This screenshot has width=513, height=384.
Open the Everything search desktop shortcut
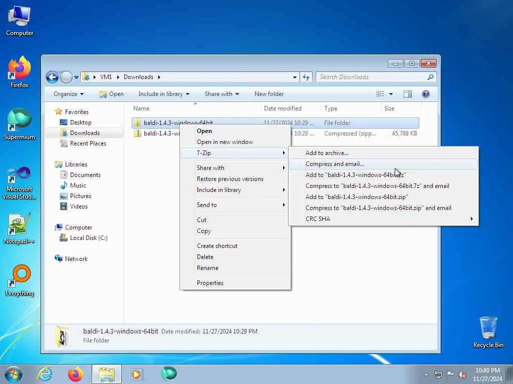(20, 281)
